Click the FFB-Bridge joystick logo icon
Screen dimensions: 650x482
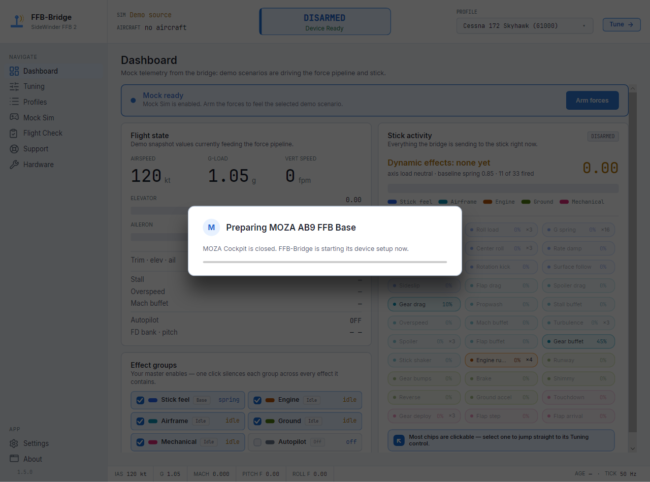pos(18,21)
